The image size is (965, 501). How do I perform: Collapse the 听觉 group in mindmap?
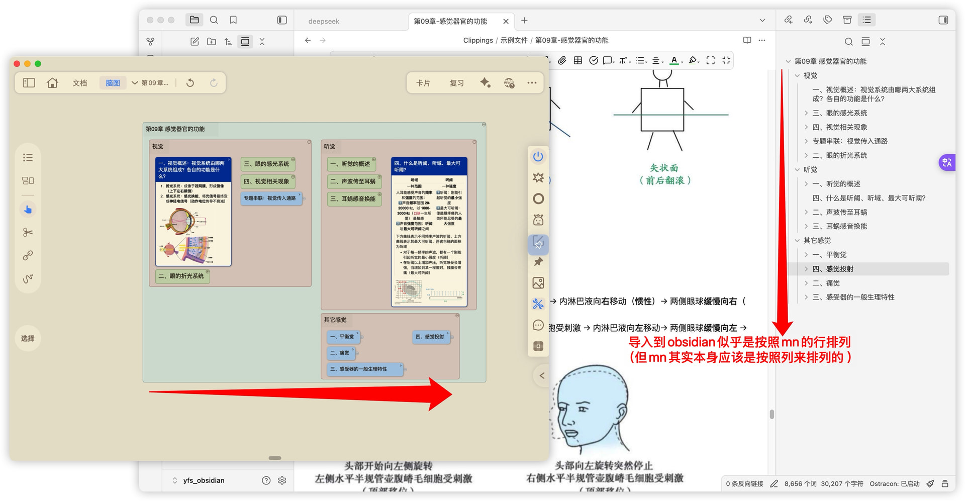(474, 142)
